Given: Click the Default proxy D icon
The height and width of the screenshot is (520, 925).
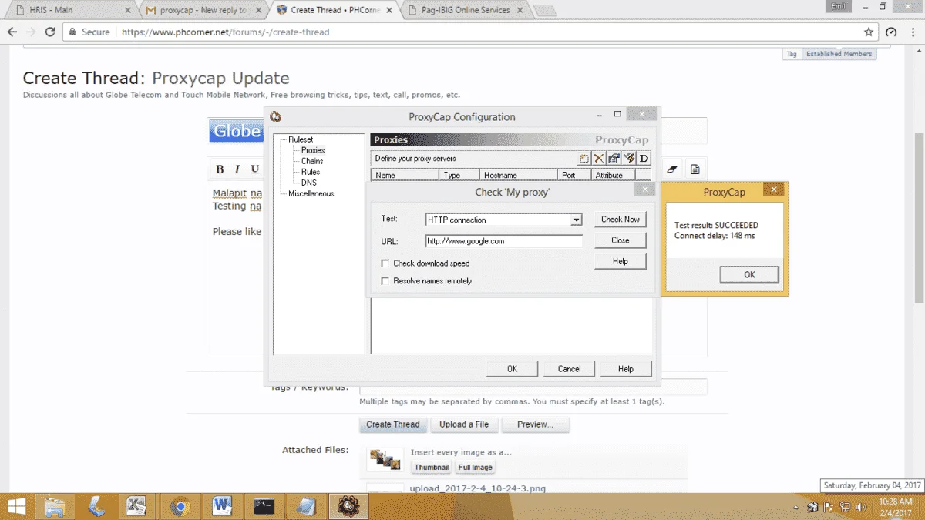Looking at the screenshot, I should pos(644,159).
